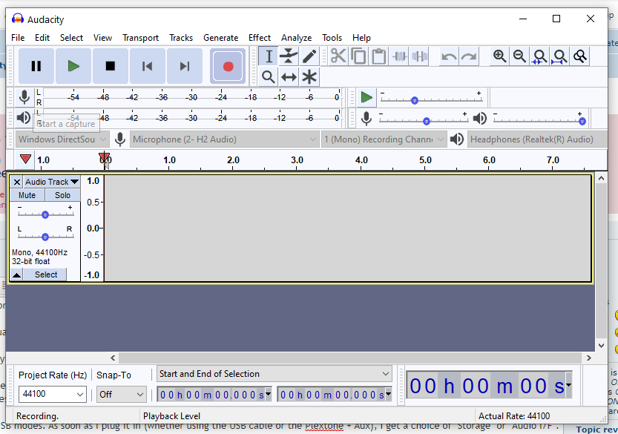Collapse the track with the up-arrow button
The image size is (618, 434).
pyautogui.click(x=16, y=274)
